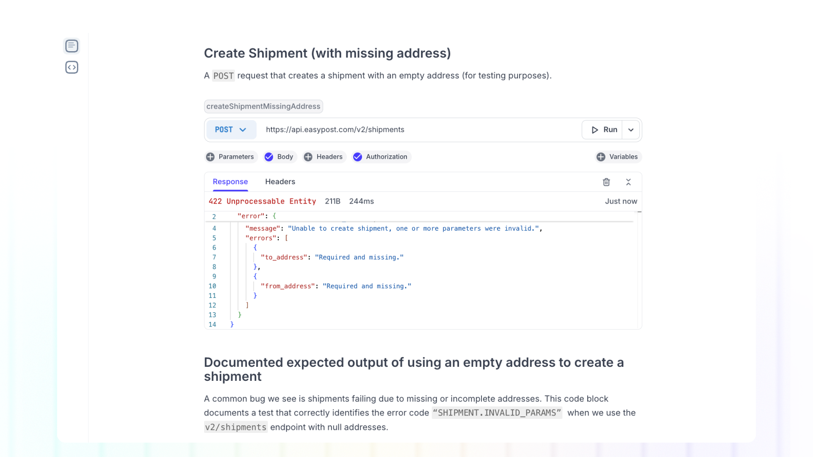Click line 7 to_address in response

[284, 257]
